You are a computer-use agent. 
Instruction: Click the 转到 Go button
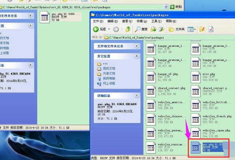(176, 7)
